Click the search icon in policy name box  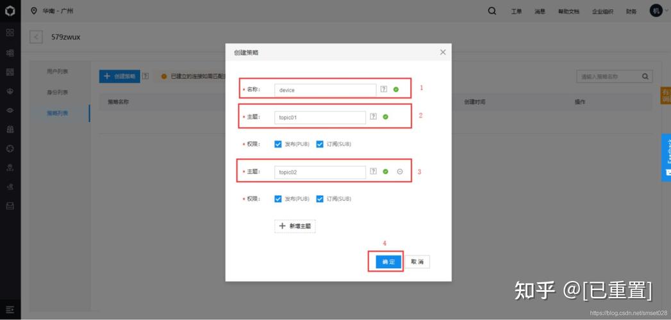click(645, 77)
